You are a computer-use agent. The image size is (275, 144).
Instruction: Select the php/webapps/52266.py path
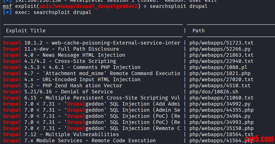220,49
